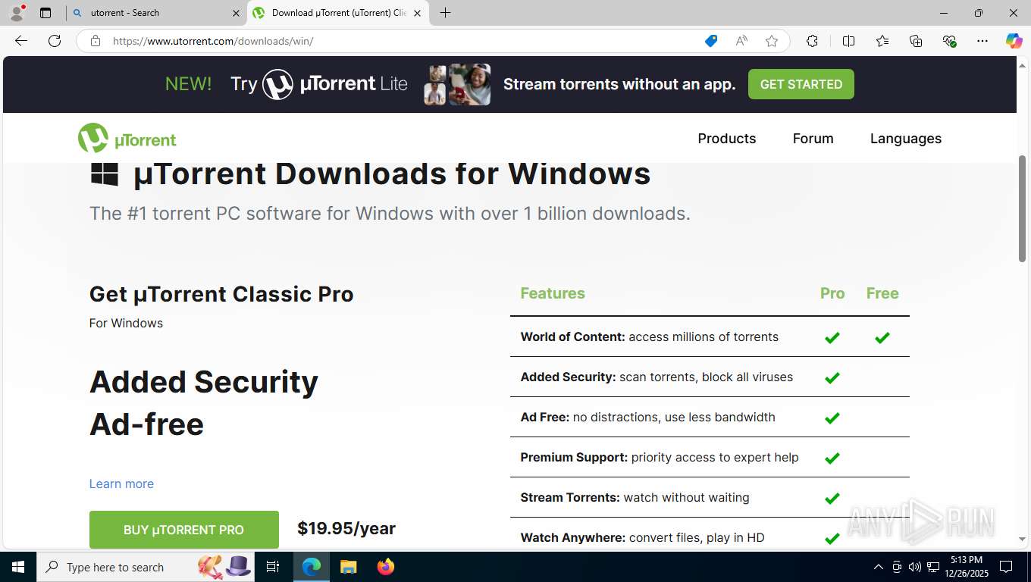Toggle the Split screen icon
This screenshot has height=582, width=1031.
pos(848,41)
